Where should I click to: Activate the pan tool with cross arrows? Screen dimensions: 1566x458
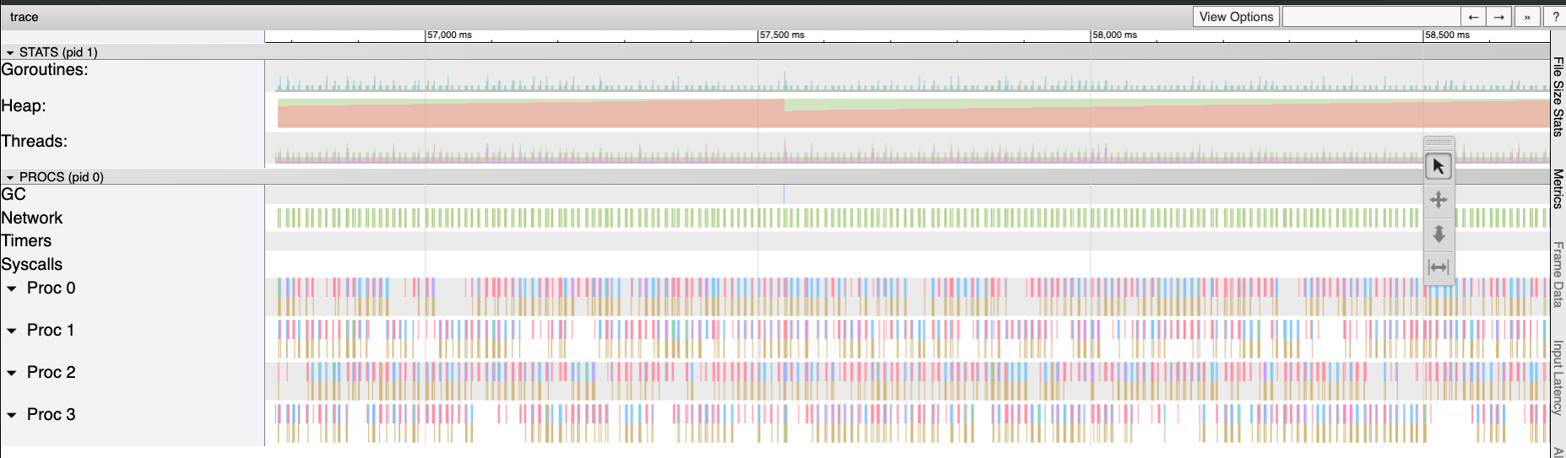[x=1439, y=200]
